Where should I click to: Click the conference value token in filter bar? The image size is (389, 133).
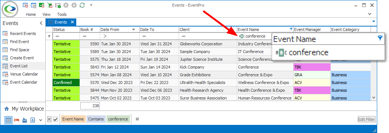(118, 119)
